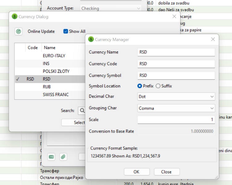The width and height of the screenshot is (232, 185).
Task: Open the Grouping Char dropdown
Action: point(176,108)
